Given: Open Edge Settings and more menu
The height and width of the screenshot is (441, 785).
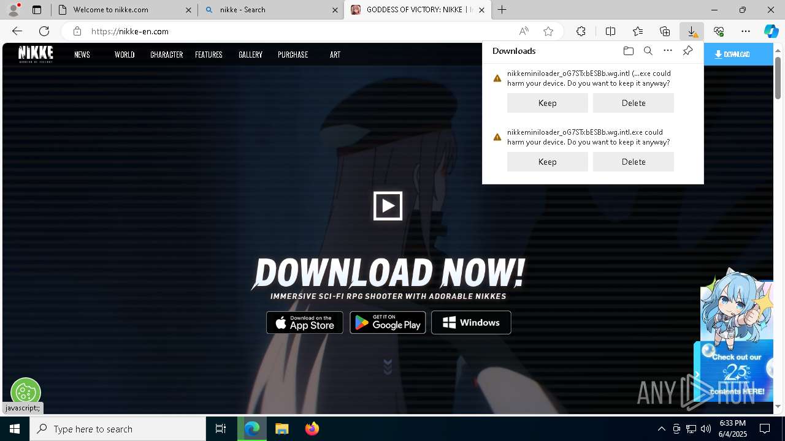Looking at the screenshot, I should point(746,31).
